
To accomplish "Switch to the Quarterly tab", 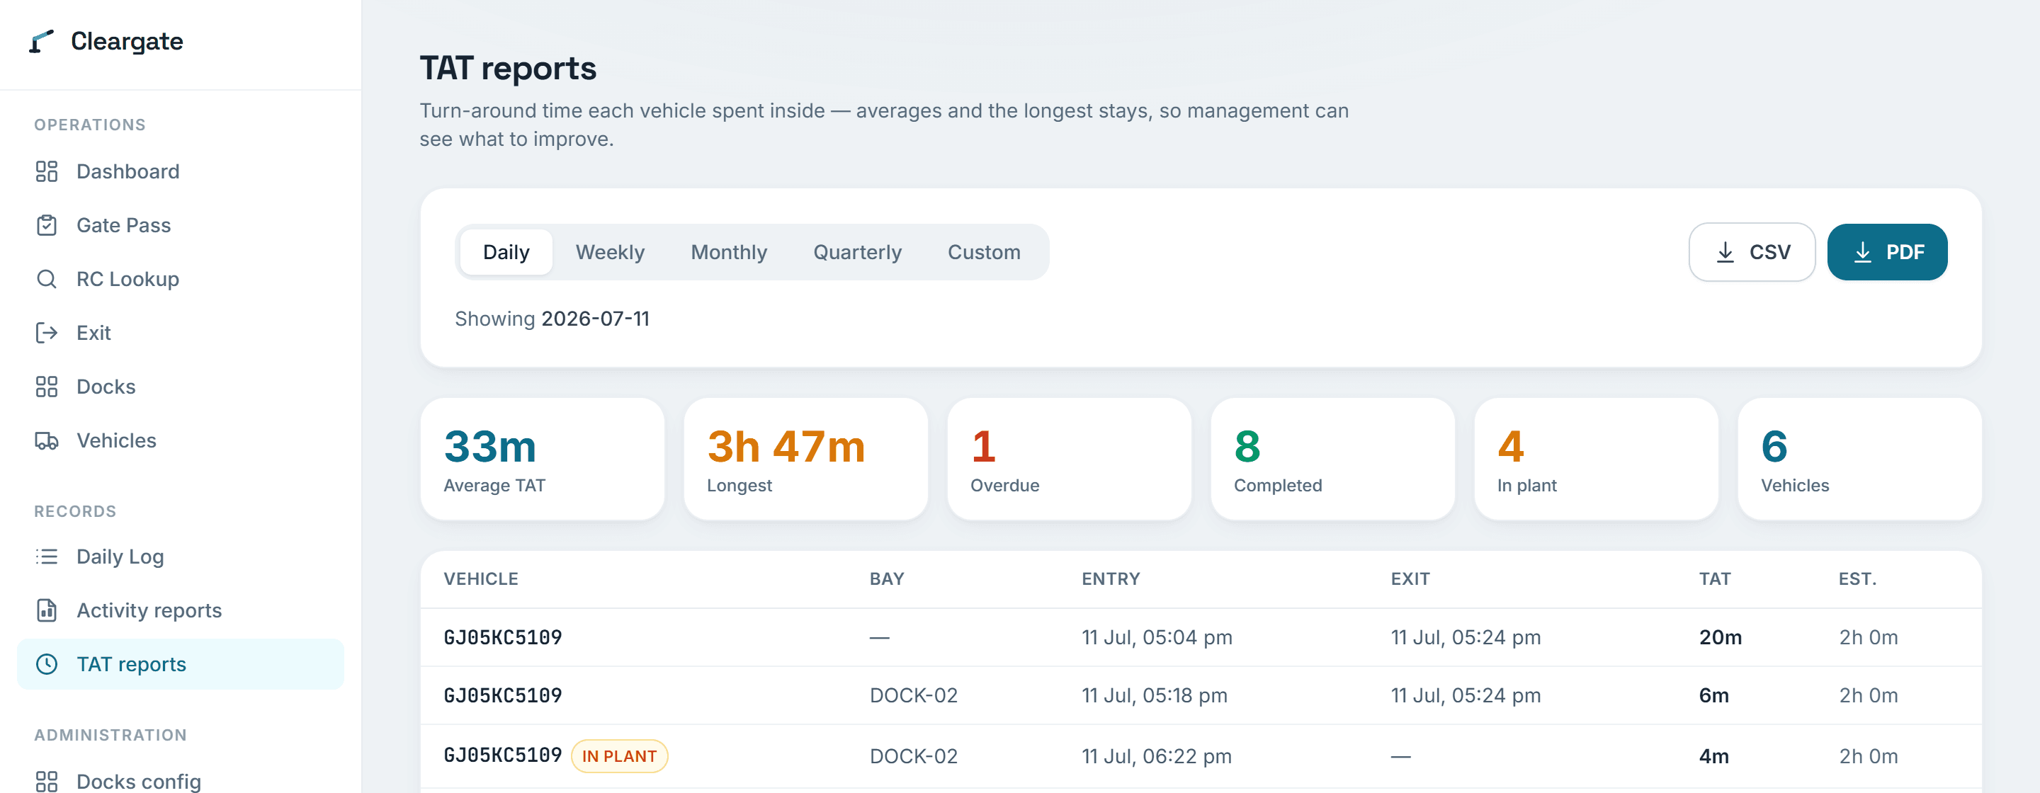I will click(x=857, y=253).
